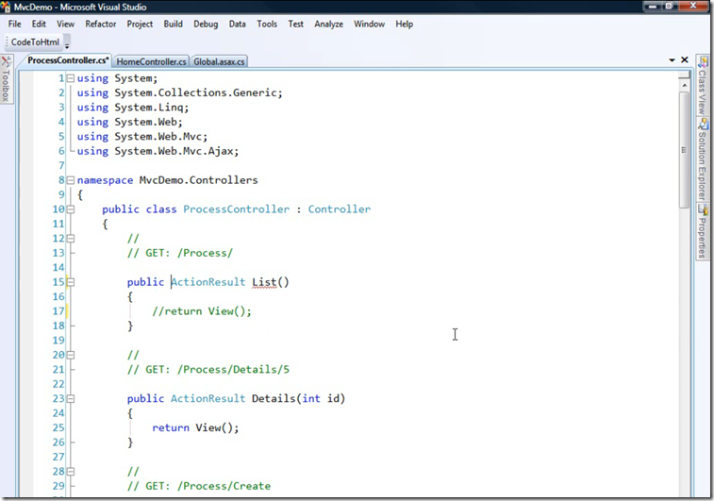
Task: Click the 'int id' parameter in Details
Action: tap(321, 399)
